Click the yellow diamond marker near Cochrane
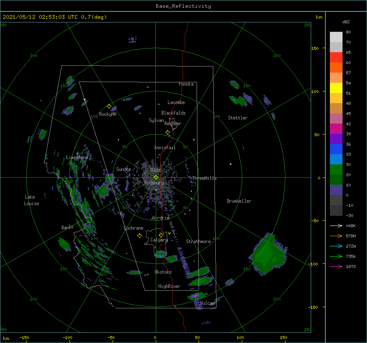Viewport: 367px width, 343px height. (x=139, y=236)
